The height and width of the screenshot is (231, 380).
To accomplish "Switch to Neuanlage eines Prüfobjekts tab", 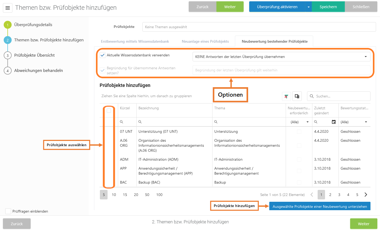I will point(205,41).
